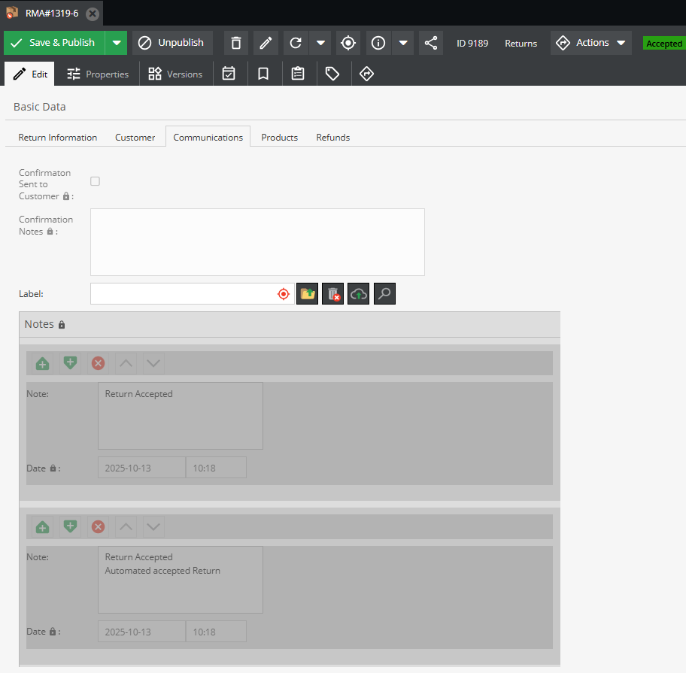Expand the Save & Publish dropdown arrow

click(117, 43)
